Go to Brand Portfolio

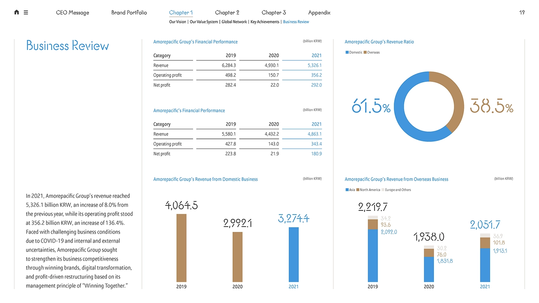[129, 13]
